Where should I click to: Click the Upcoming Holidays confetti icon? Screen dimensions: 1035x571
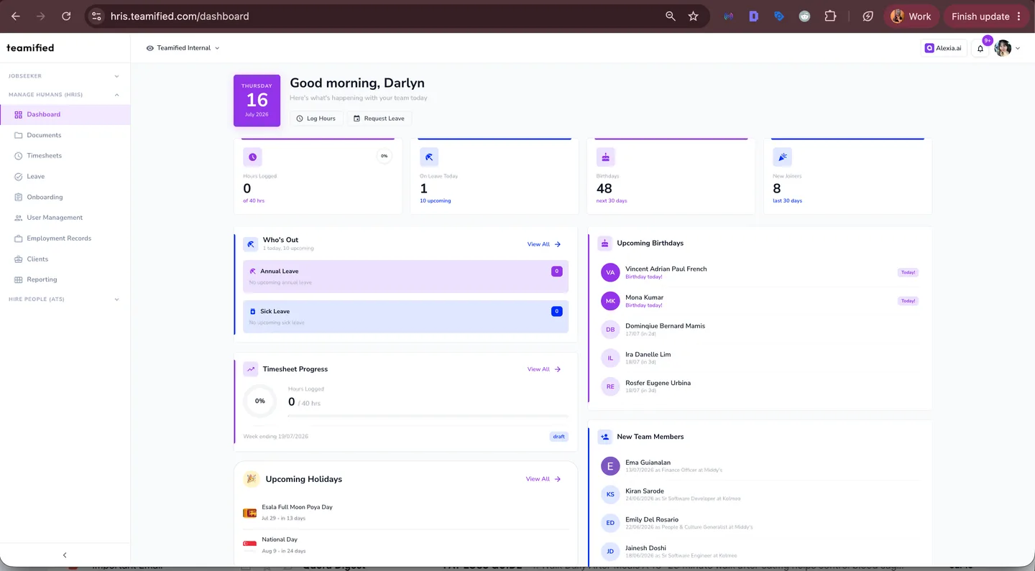(x=251, y=479)
